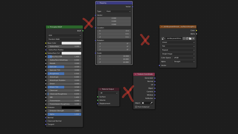Click the Mapping node Vector output socket
This screenshot has height=134, width=238.
point(132,7)
